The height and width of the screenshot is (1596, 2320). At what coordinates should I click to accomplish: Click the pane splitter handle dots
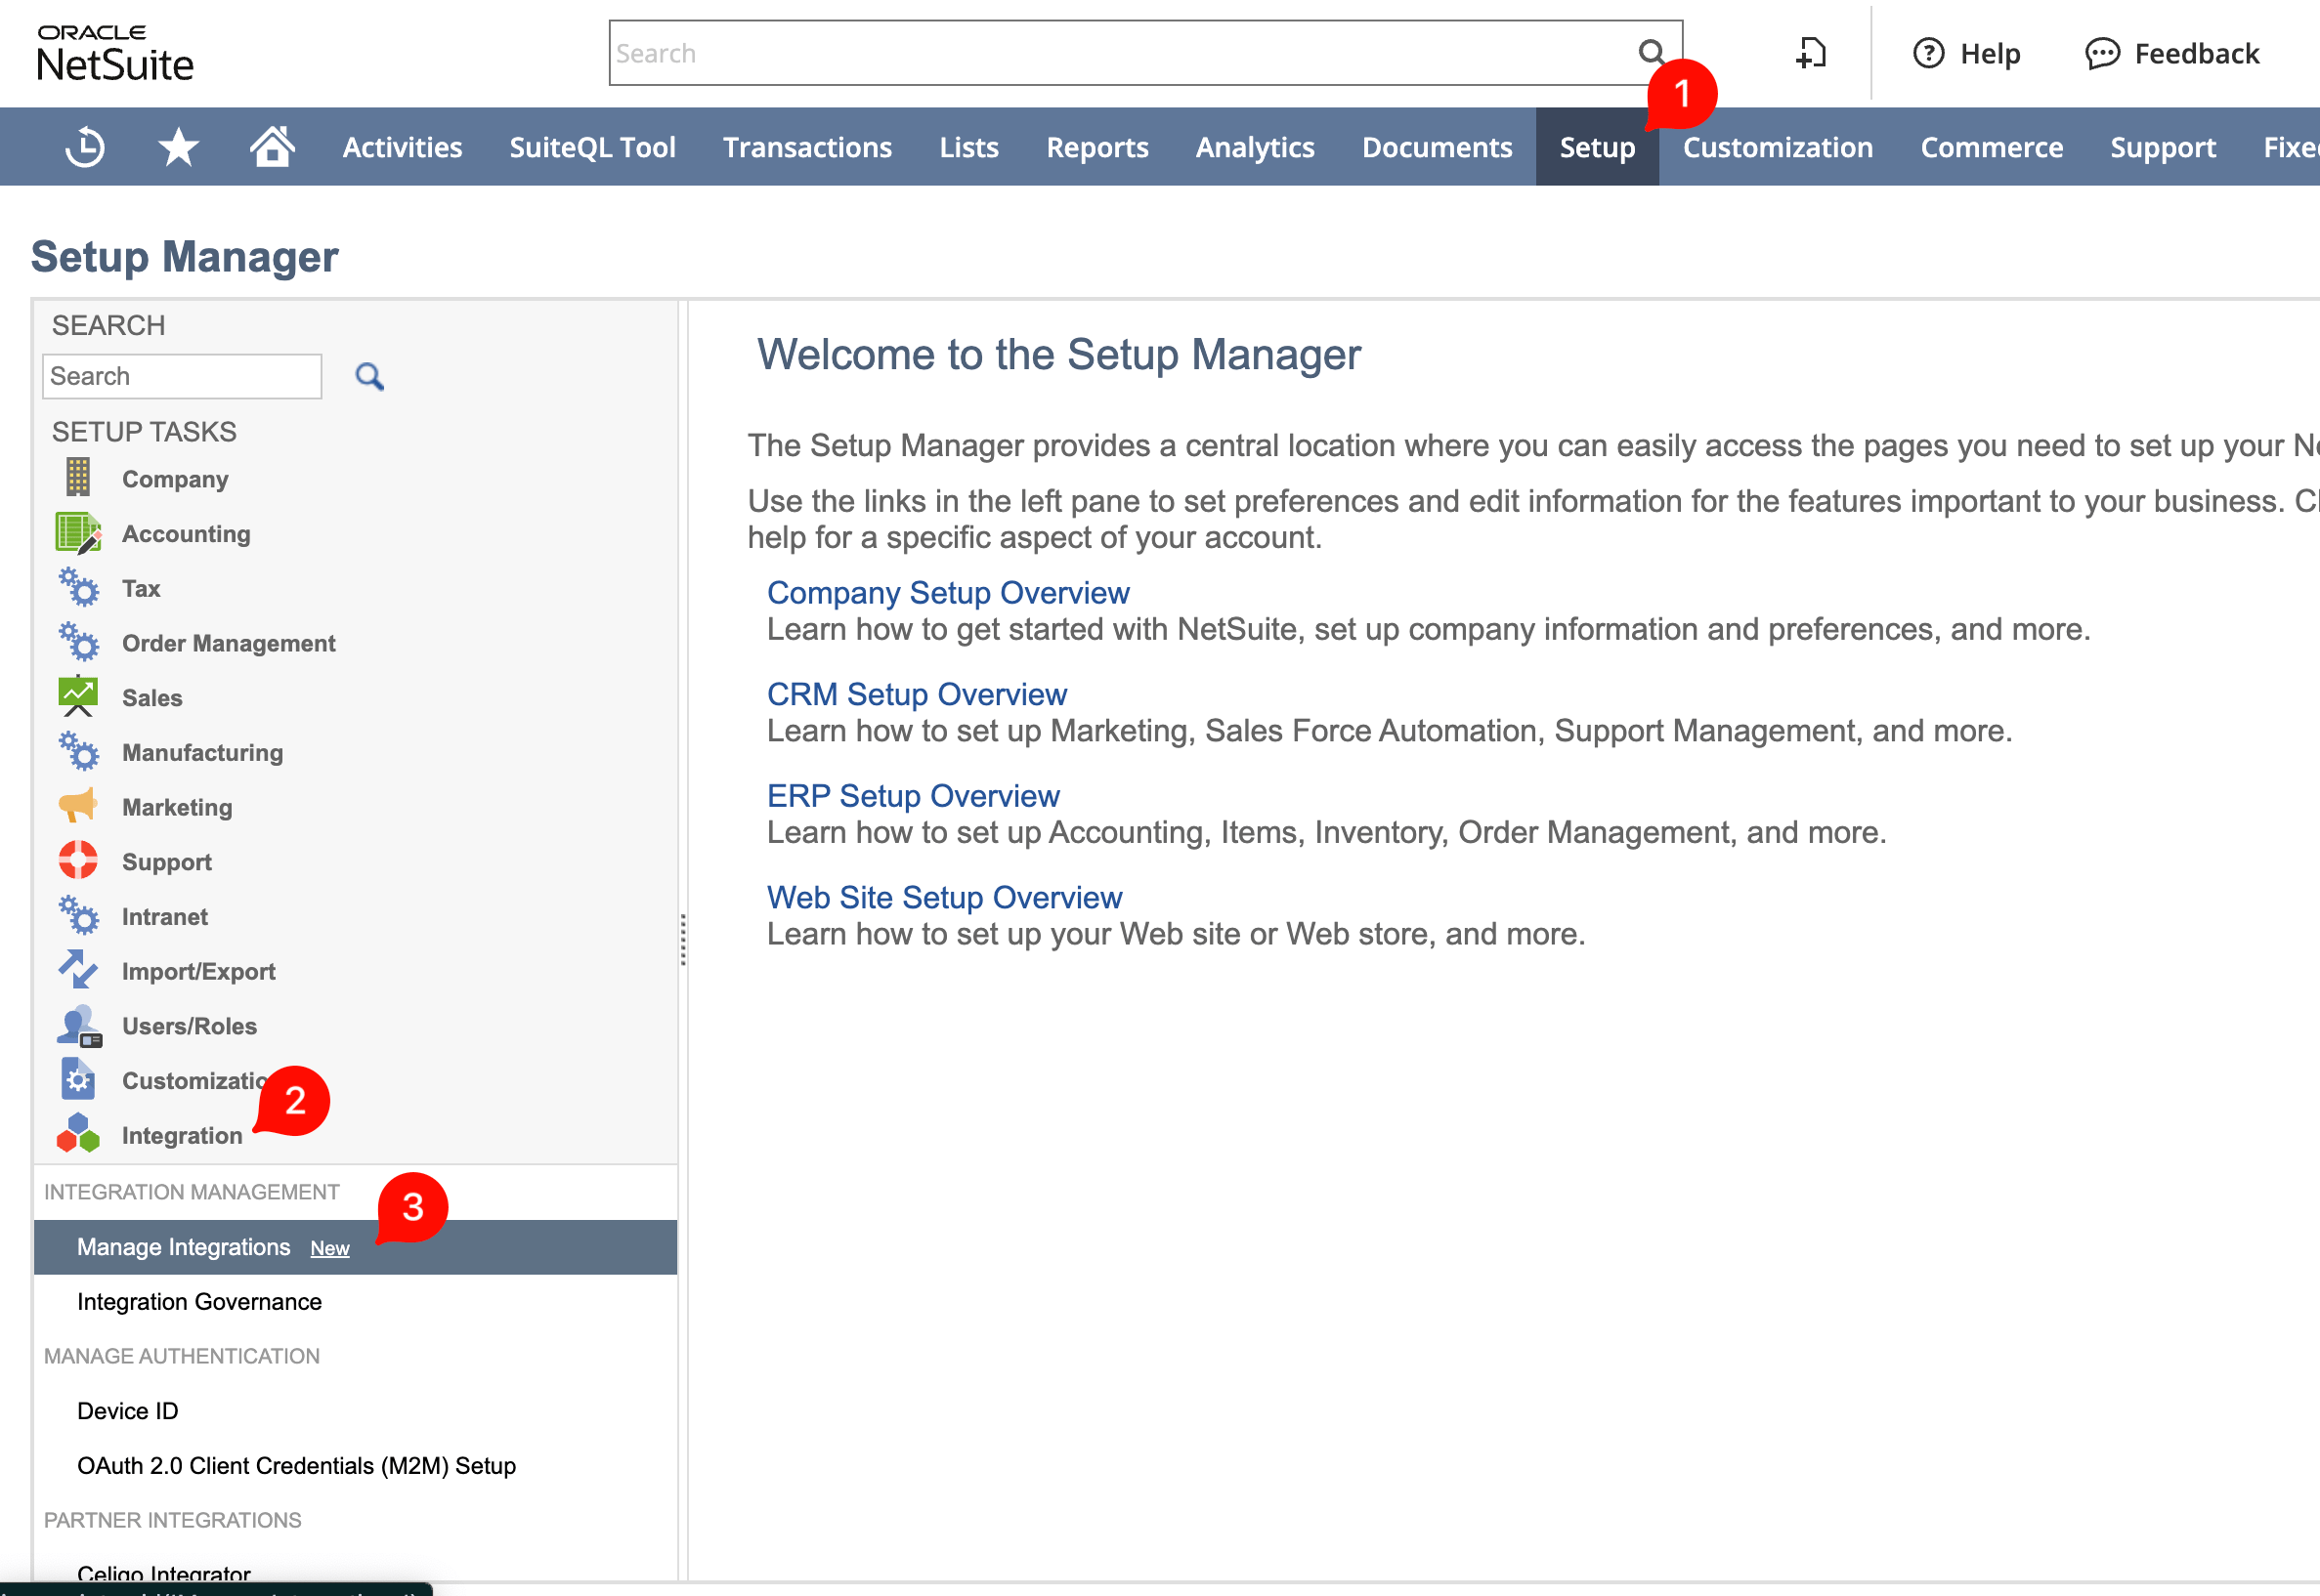pos(683,939)
